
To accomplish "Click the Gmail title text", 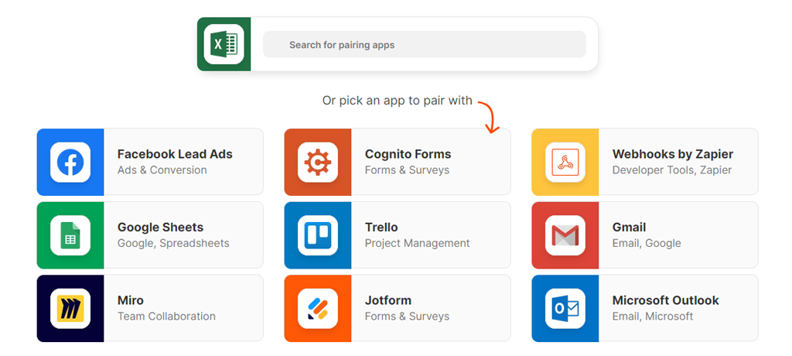I will point(629,228).
